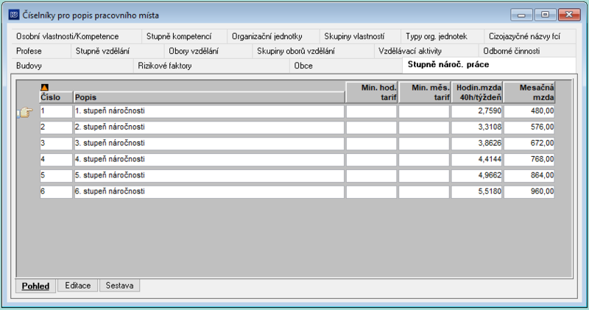Switch to Rizikové faktory tab

(x=211, y=66)
